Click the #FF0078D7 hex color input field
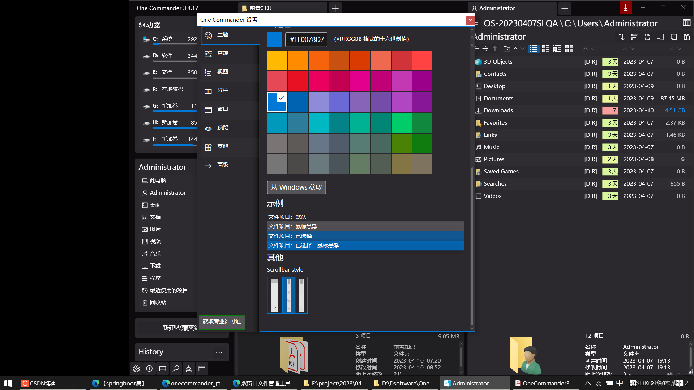This screenshot has width=694, height=390. click(307, 39)
